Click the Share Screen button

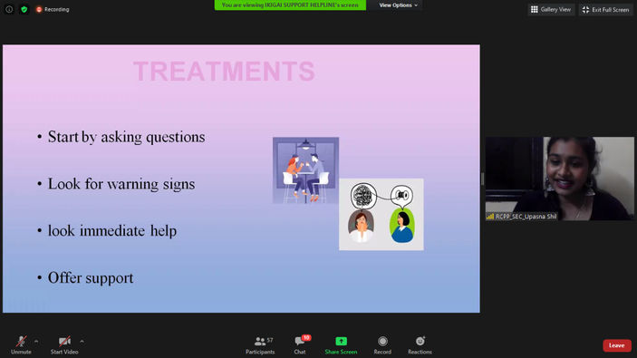pyautogui.click(x=341, y=345)
